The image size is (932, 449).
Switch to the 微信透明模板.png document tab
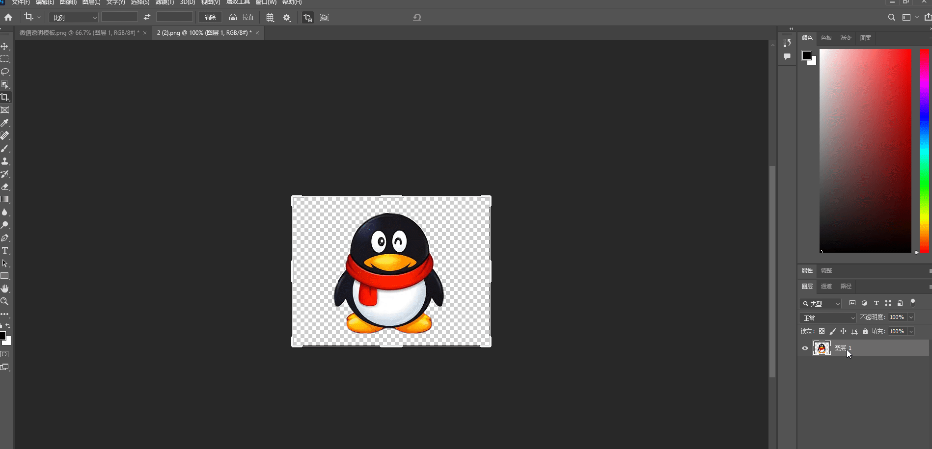[79, 33]
